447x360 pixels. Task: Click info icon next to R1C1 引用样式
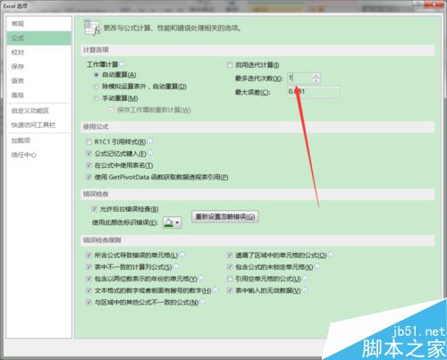tap(149, 141)
